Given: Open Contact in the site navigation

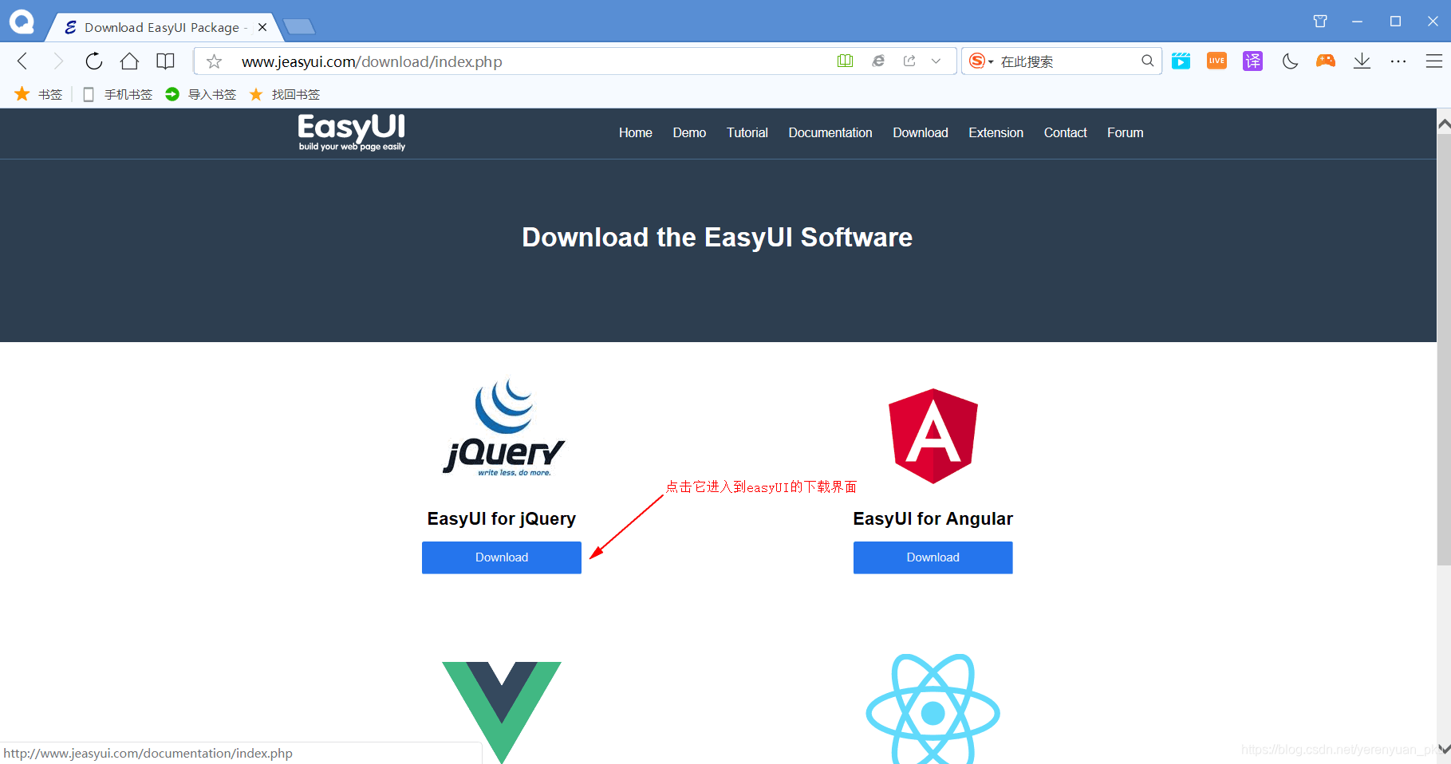Looking at the screenshot, I should pyautogui.click(x=1066, y=132).
